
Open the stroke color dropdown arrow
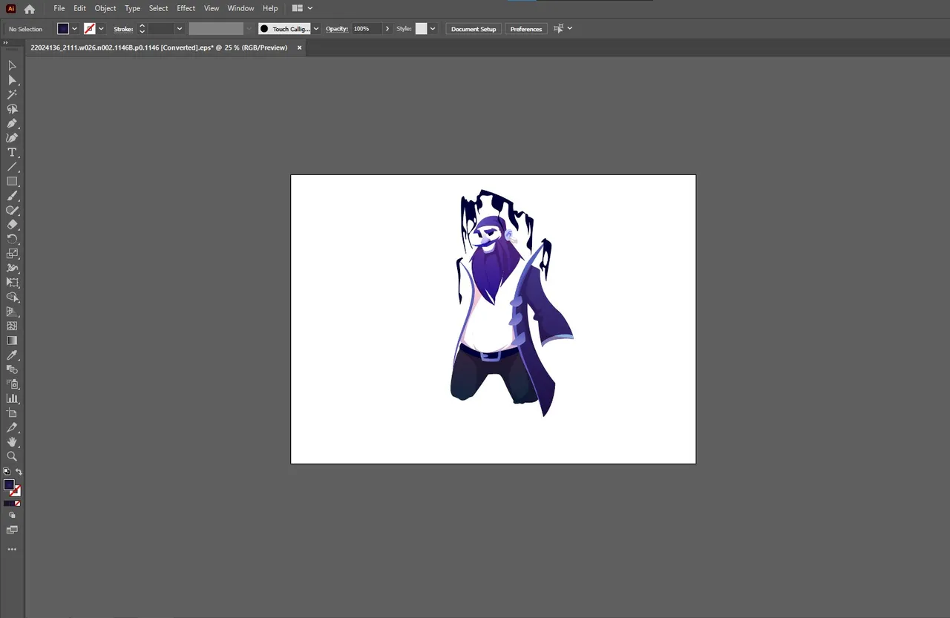[x=101, y=29]
